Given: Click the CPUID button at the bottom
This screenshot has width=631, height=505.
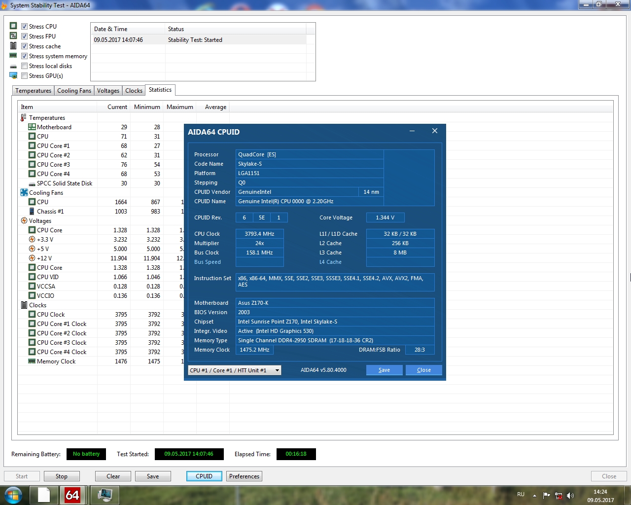Looking at the screenshot, I should pos(204,476).
